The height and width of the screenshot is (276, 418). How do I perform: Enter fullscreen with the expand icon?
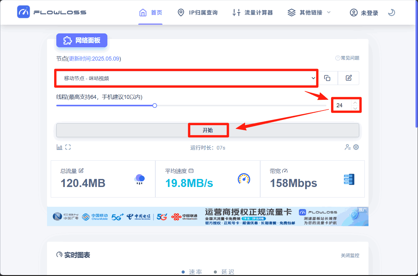tap(68, 147)
